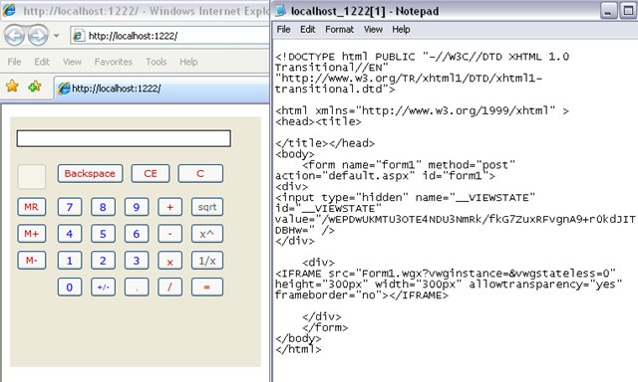The height and width of the screenshot is (382, 638).
Task: Click the calculator CE button
Action: [151, 174]
